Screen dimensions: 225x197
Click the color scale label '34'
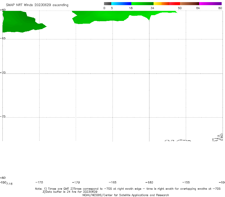click(152, 8)
